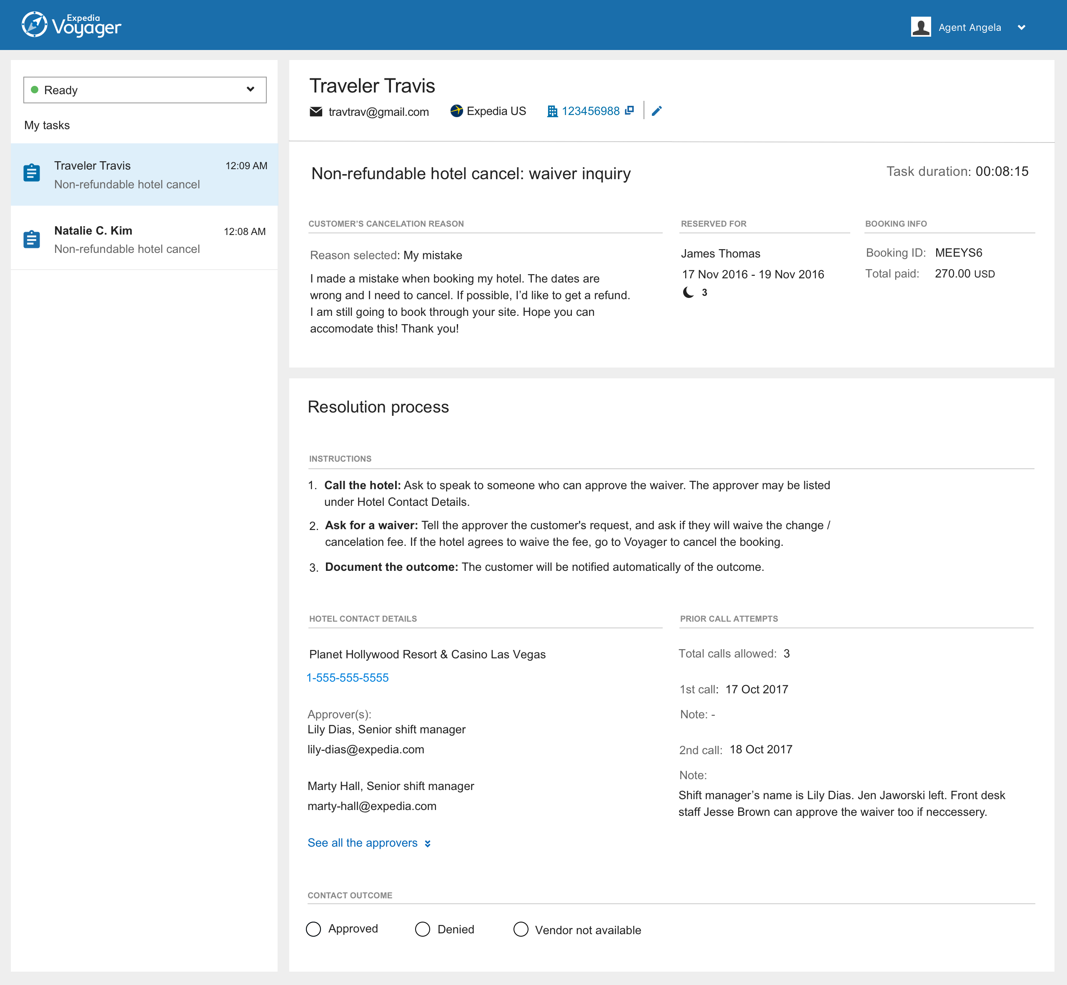Viewport: 1067px width, 985px height.
Task: Click Agent Angela's profile avatar icon
Action: tap(920, 27)
